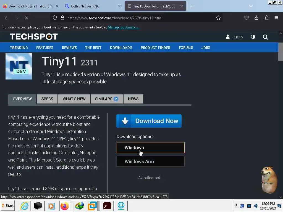Image resolution: width=283 pixels, height=212 pixels.
Task: Open the tracking protection shield icon
Action: click(55, 18)
